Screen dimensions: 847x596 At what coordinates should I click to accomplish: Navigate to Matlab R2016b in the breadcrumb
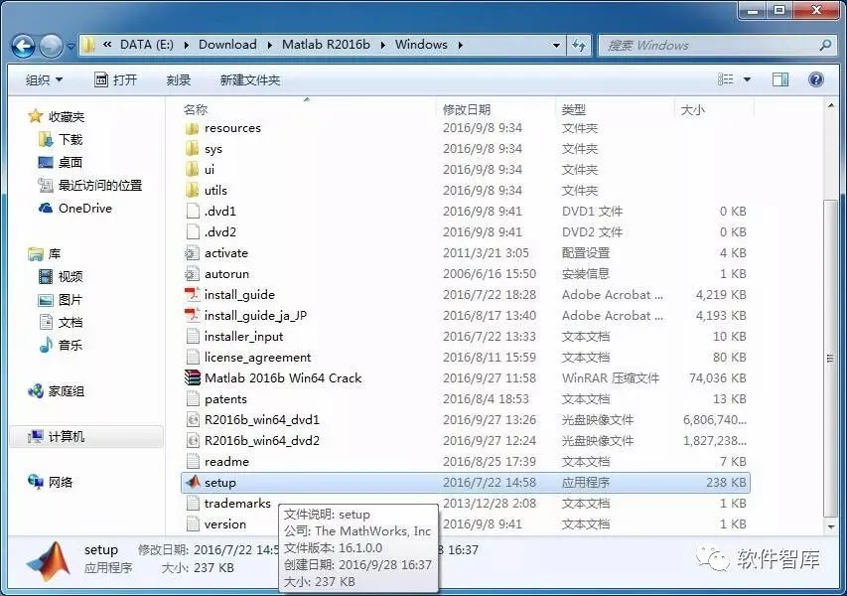[x=326, y=45]
